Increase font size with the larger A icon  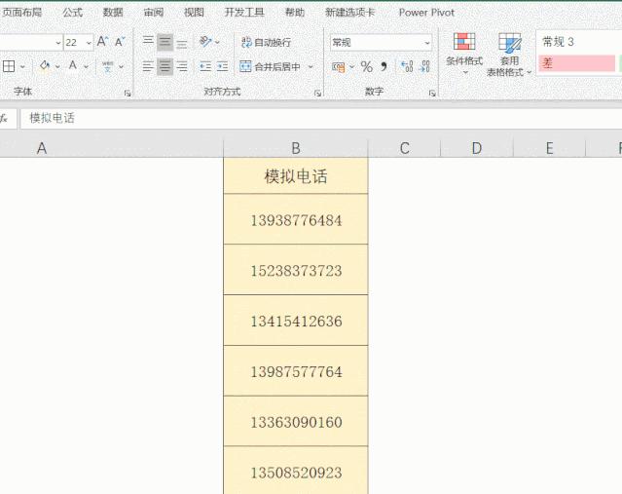point(103,41)
